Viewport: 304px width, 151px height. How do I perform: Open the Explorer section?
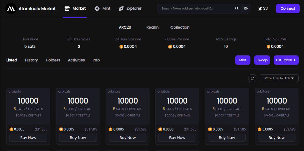[x=130, y=9]
